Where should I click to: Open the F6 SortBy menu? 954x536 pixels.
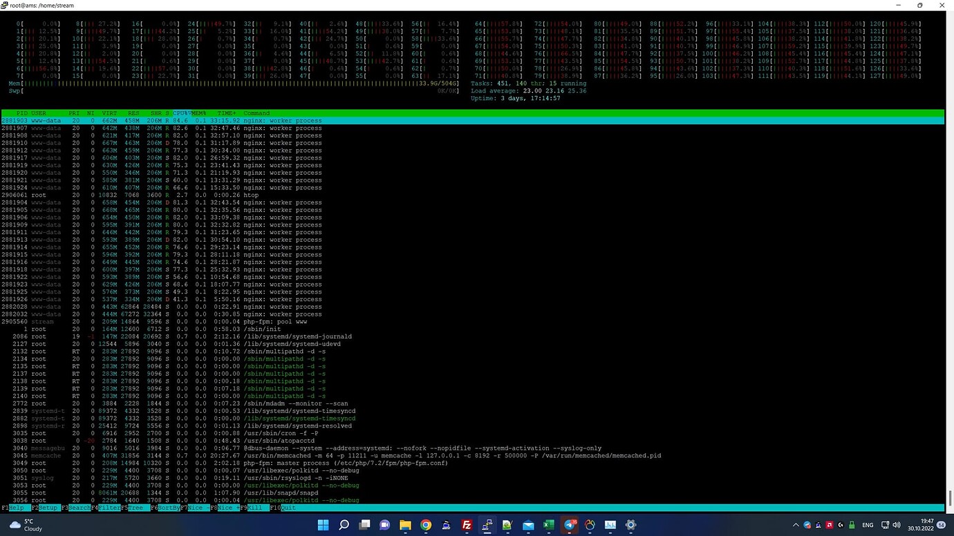coord(165,508)
